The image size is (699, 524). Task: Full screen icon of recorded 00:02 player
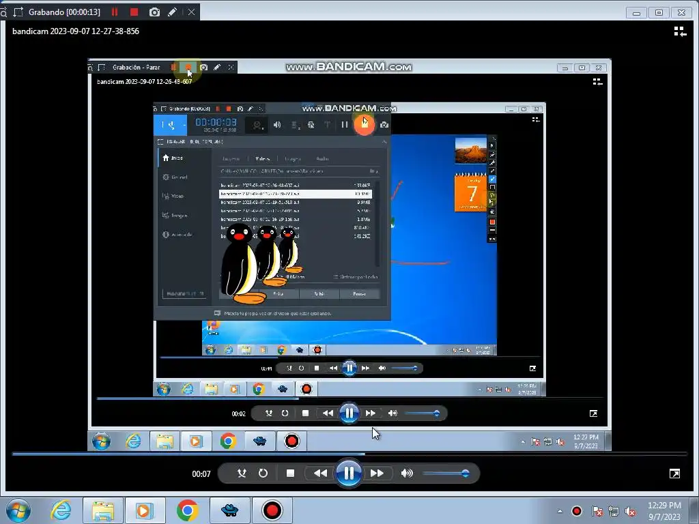pos(593,414)
